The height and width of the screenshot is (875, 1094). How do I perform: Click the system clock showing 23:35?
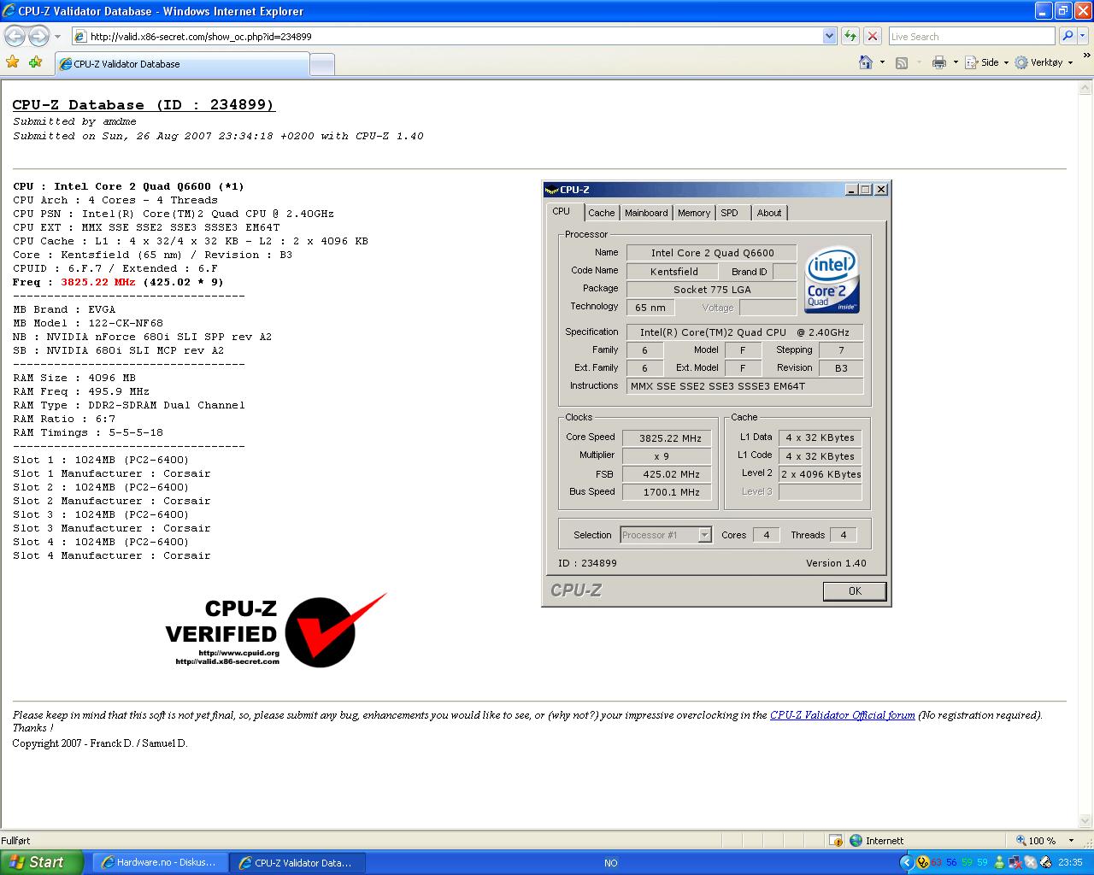pos(1070,862)
